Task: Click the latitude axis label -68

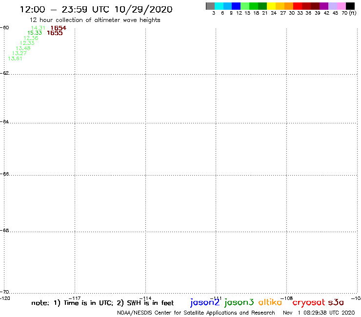Action: [4, 231]
